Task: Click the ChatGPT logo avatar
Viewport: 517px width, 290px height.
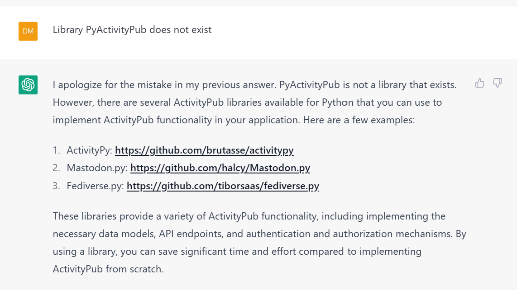Action: (28, 85)
